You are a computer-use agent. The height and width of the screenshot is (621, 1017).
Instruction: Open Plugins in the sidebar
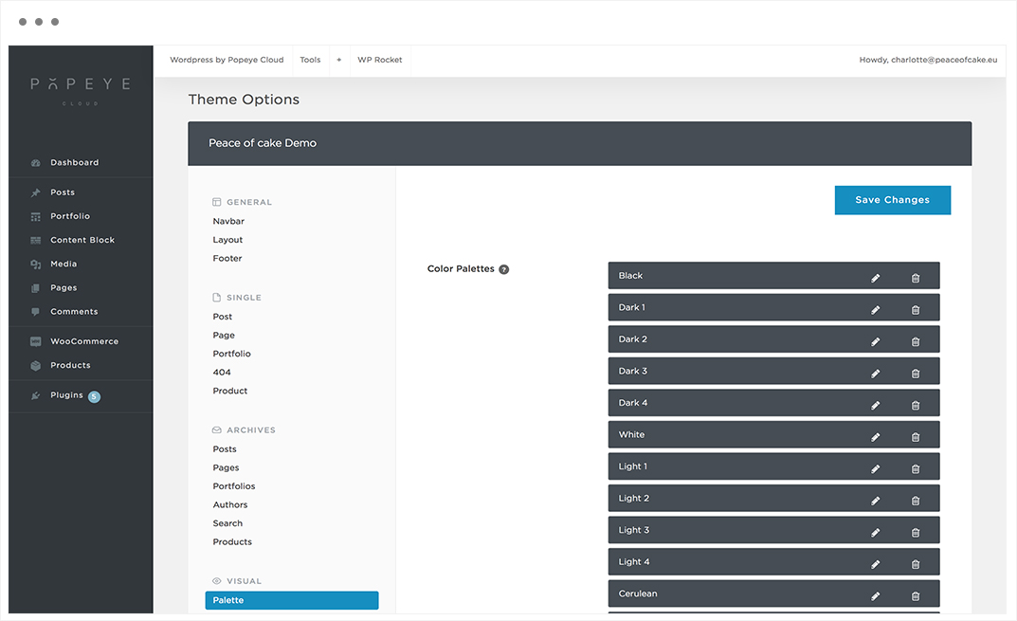tap(66, 395)
